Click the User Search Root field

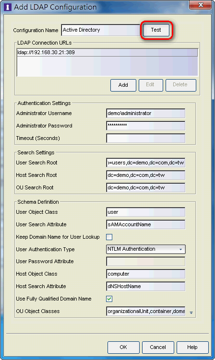pos(146,163)
